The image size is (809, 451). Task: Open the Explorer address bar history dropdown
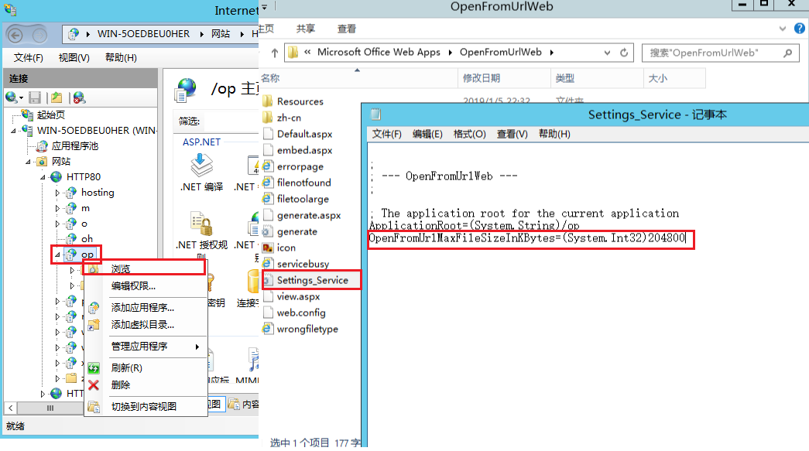tap(607, 53)
